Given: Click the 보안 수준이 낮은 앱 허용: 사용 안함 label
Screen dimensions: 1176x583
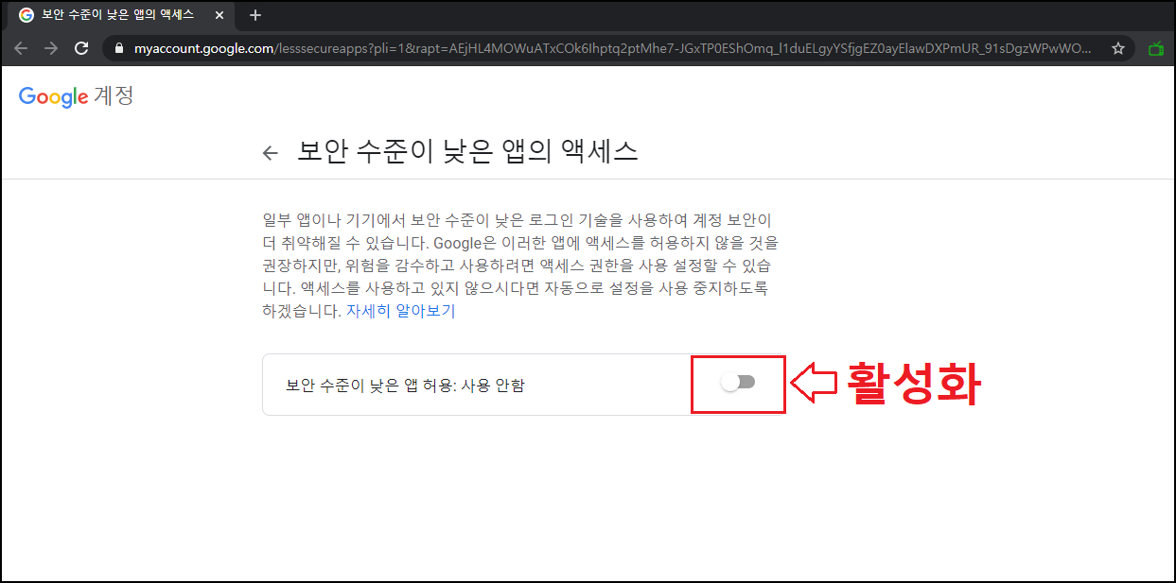Looking at the screenshot, I should [405, 385].
